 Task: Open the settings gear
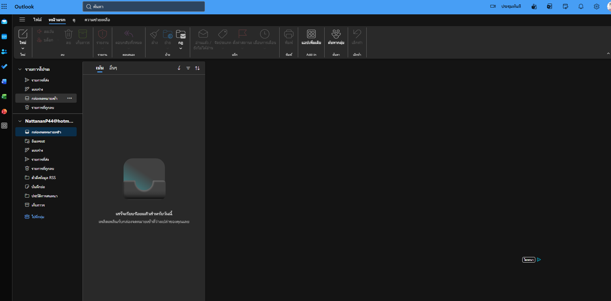pos(597,7)
